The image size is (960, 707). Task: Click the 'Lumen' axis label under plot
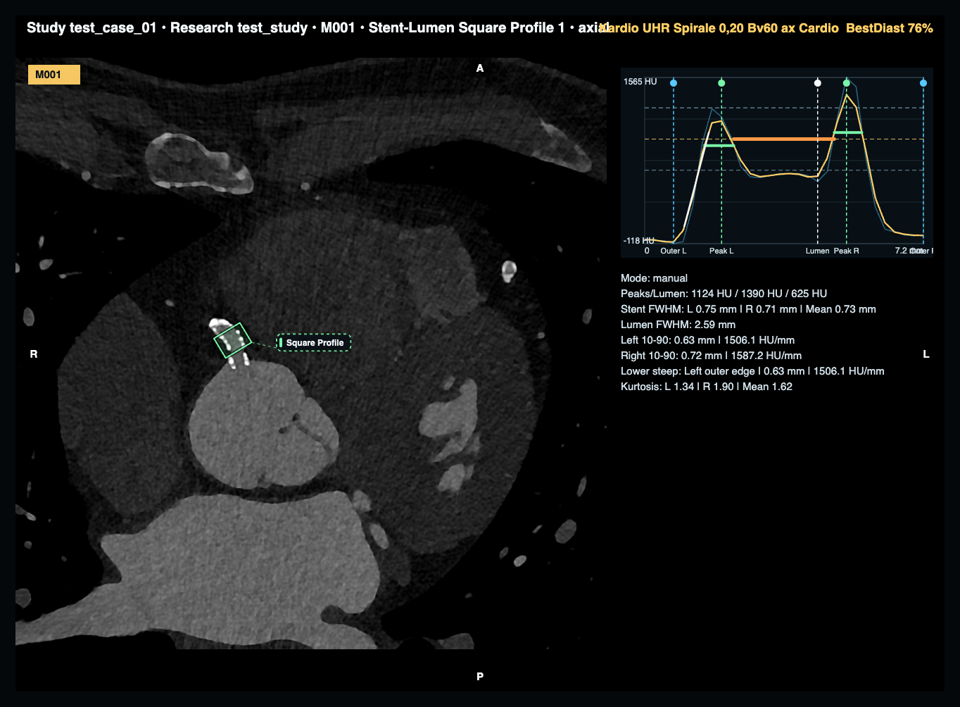817,251
